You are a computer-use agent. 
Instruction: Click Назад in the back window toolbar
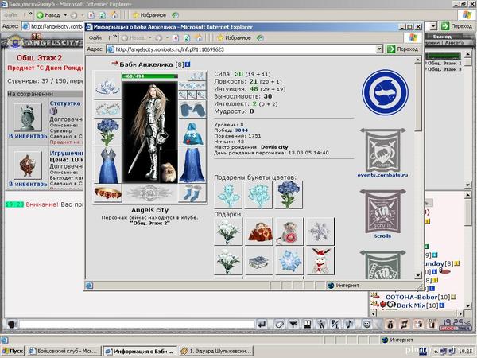tap(48, 15)
